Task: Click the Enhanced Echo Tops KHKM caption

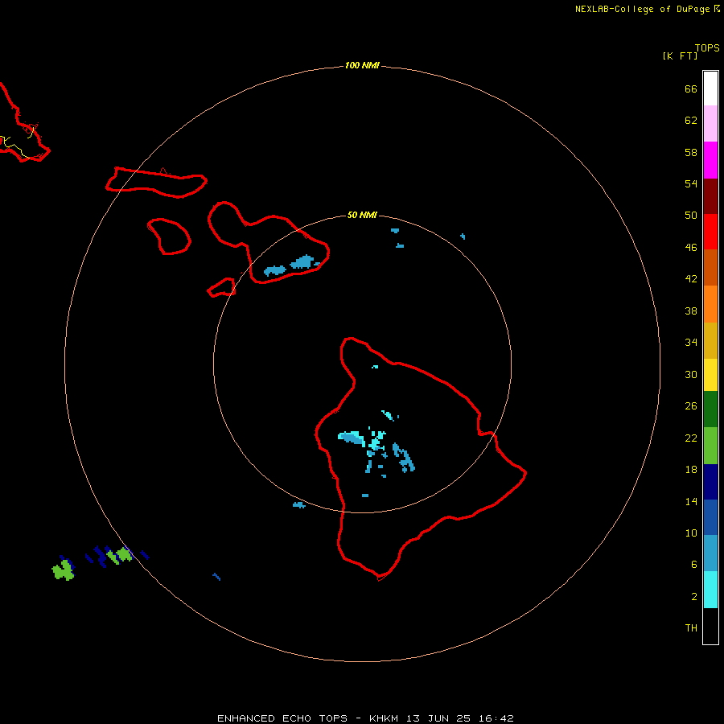Action: point(365,718)
